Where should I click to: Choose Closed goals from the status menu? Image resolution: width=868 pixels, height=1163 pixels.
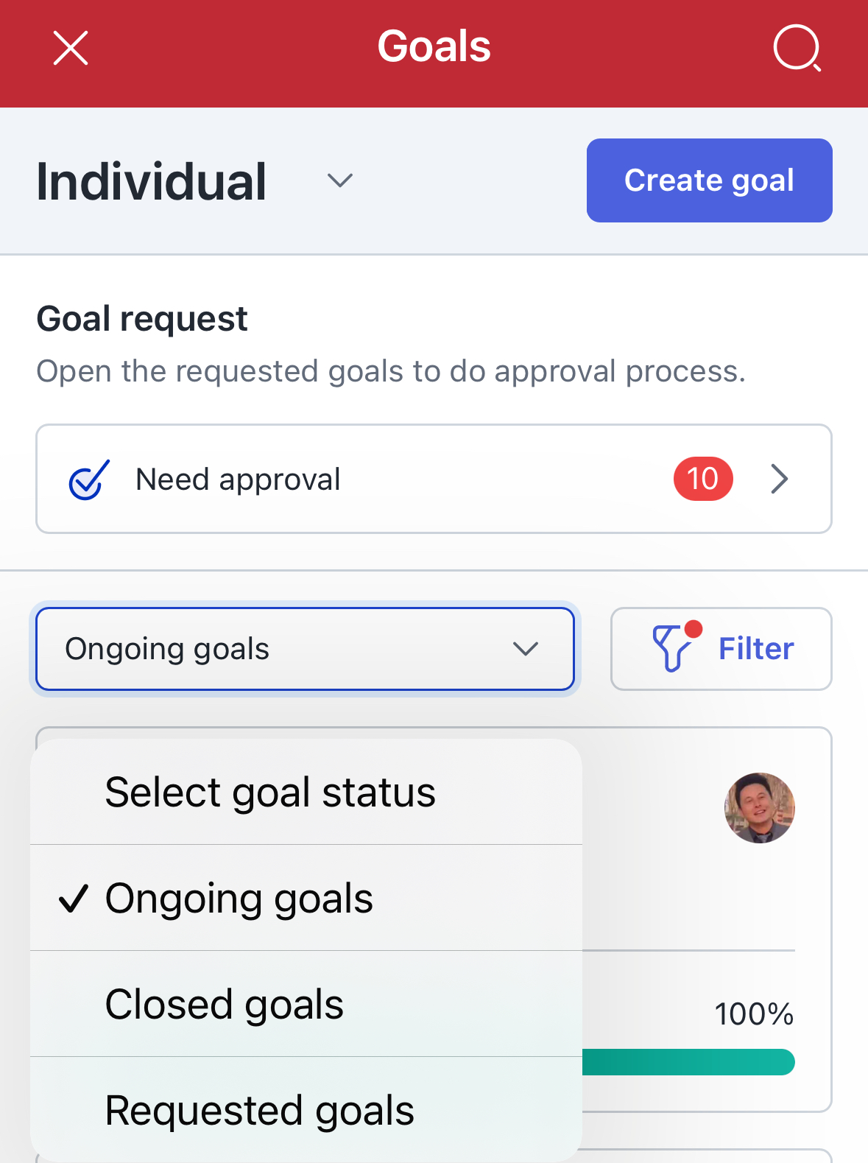point(225,1005)
